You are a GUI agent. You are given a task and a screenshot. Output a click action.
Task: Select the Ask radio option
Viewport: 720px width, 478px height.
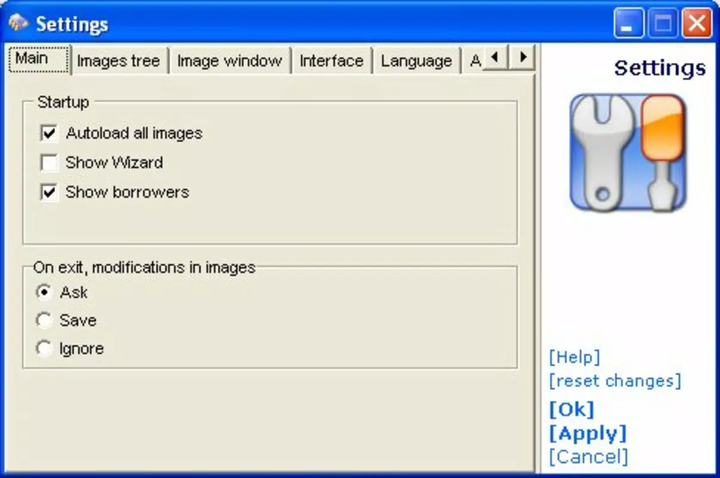tap(44, 292)
